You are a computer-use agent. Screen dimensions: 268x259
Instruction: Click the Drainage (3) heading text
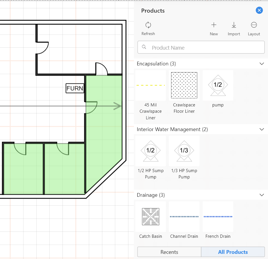151,195
